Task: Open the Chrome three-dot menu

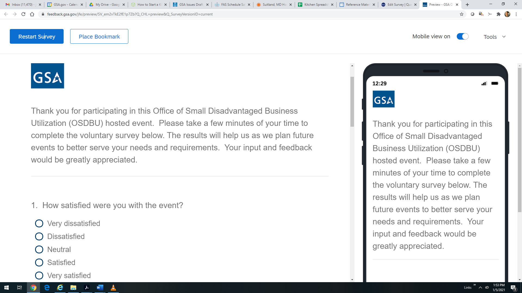Action: 516,14
